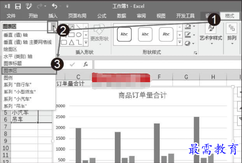Click inside the formula bar input
The height and width of the screenshot is (163, 242).
(x=168, y=65)
